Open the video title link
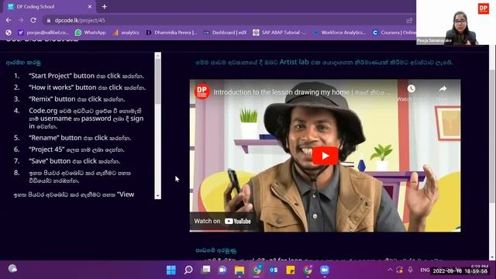The height and width of the screenshot is (279, 496). pos(302,92)
